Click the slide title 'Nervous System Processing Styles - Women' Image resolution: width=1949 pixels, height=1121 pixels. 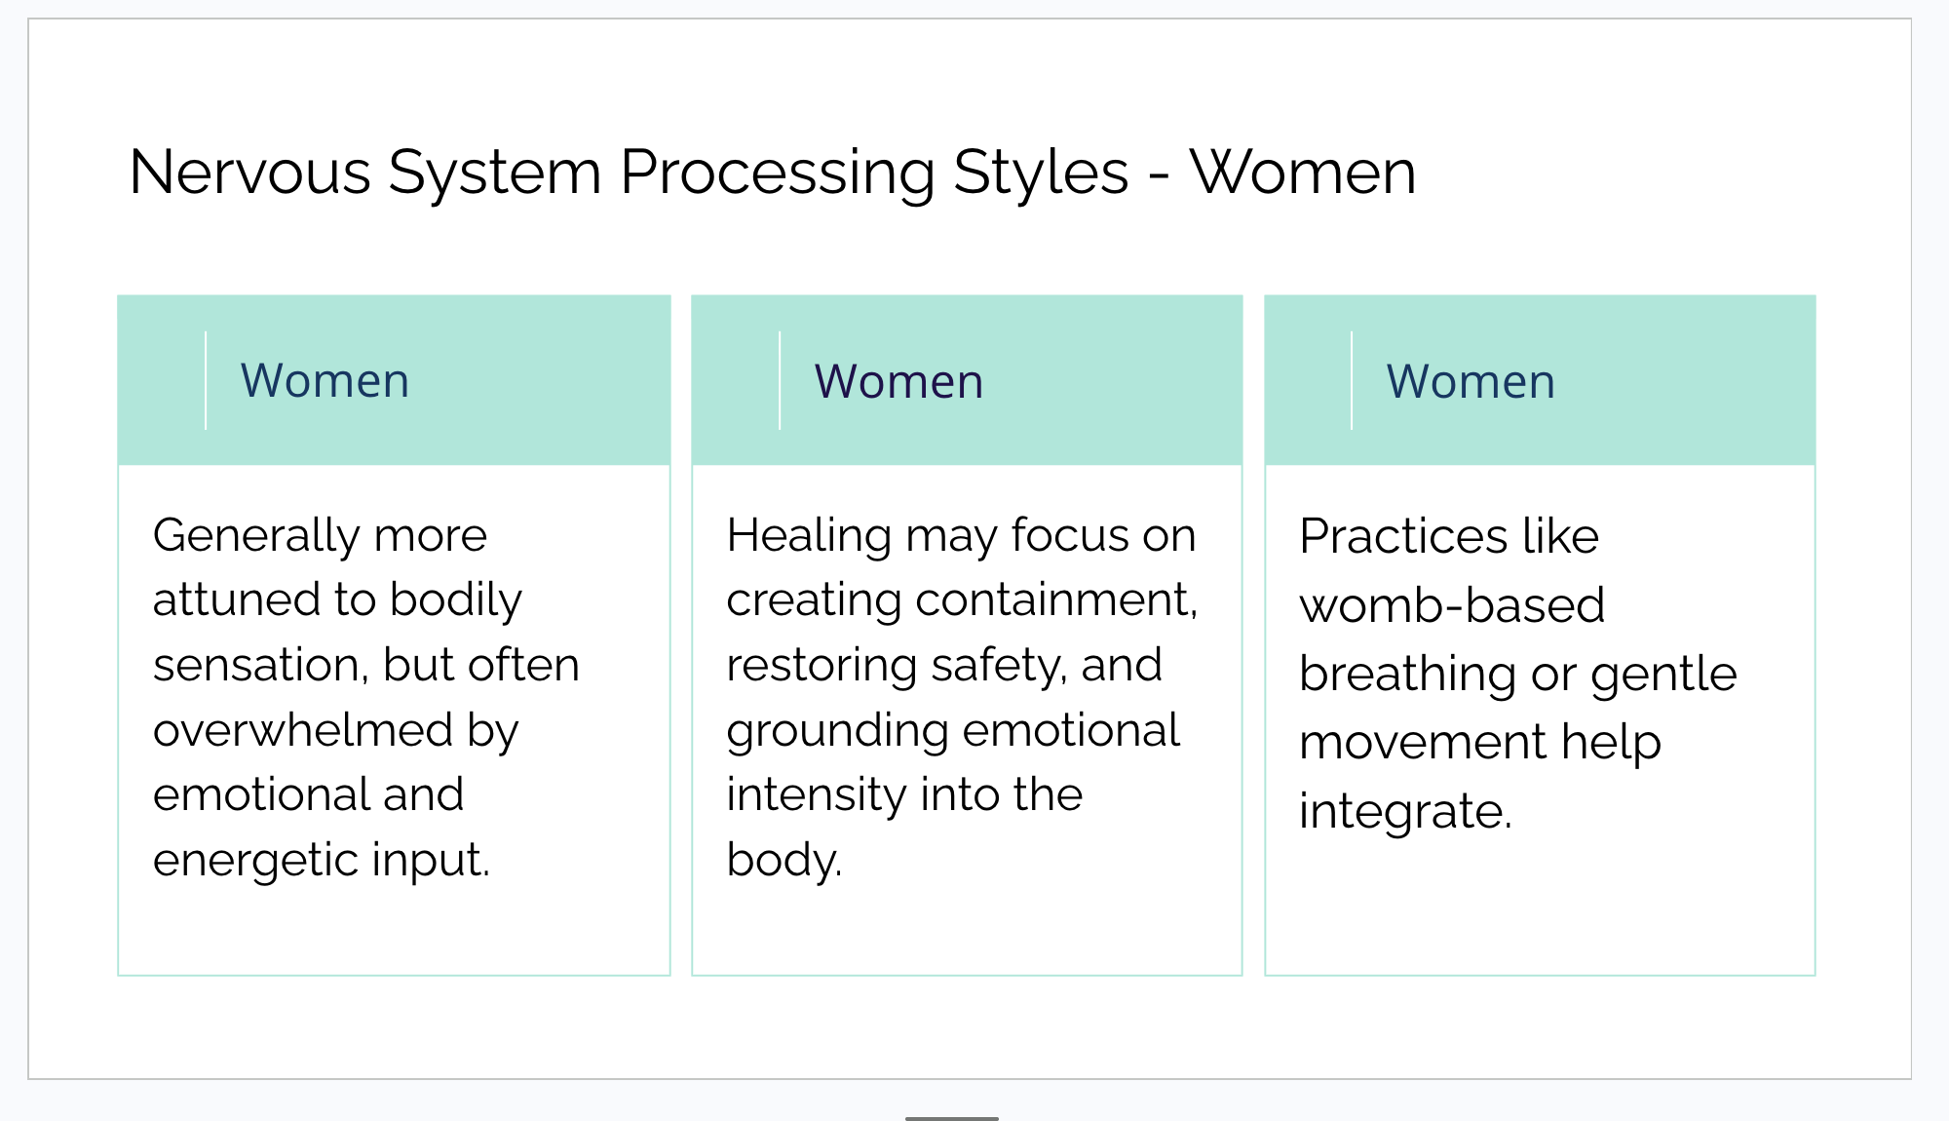coord(772,173)
